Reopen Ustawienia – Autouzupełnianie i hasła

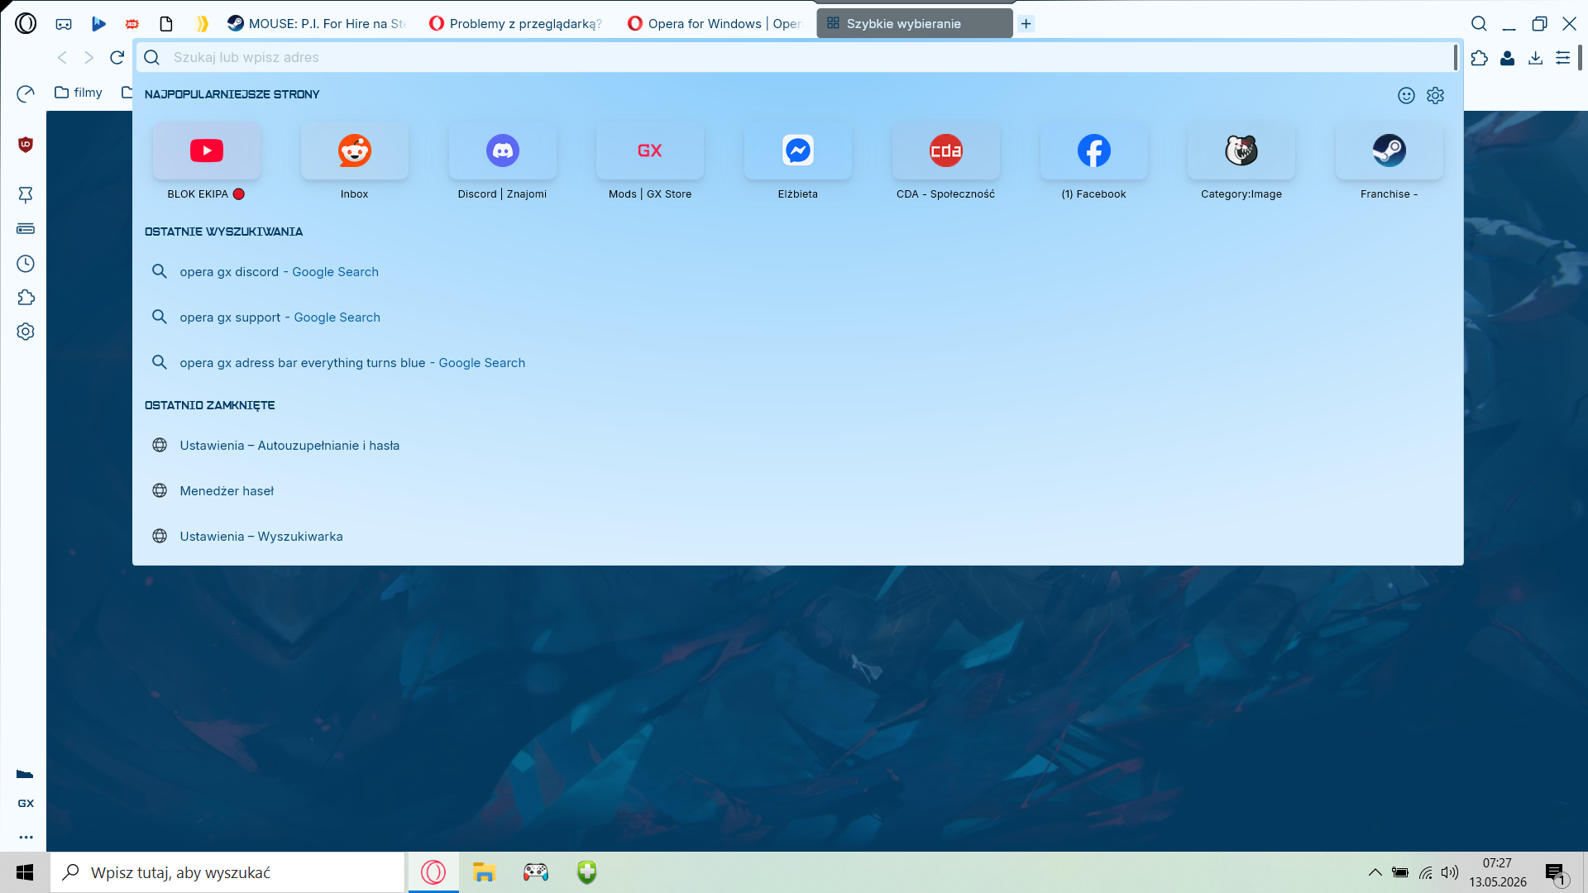(x=798, y=446)
